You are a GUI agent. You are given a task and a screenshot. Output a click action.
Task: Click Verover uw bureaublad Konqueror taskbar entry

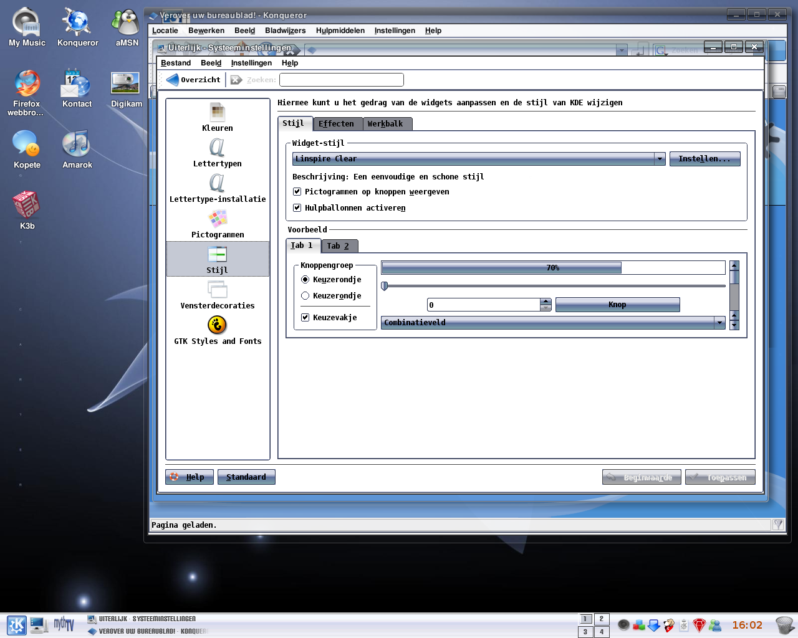[147, 631]
